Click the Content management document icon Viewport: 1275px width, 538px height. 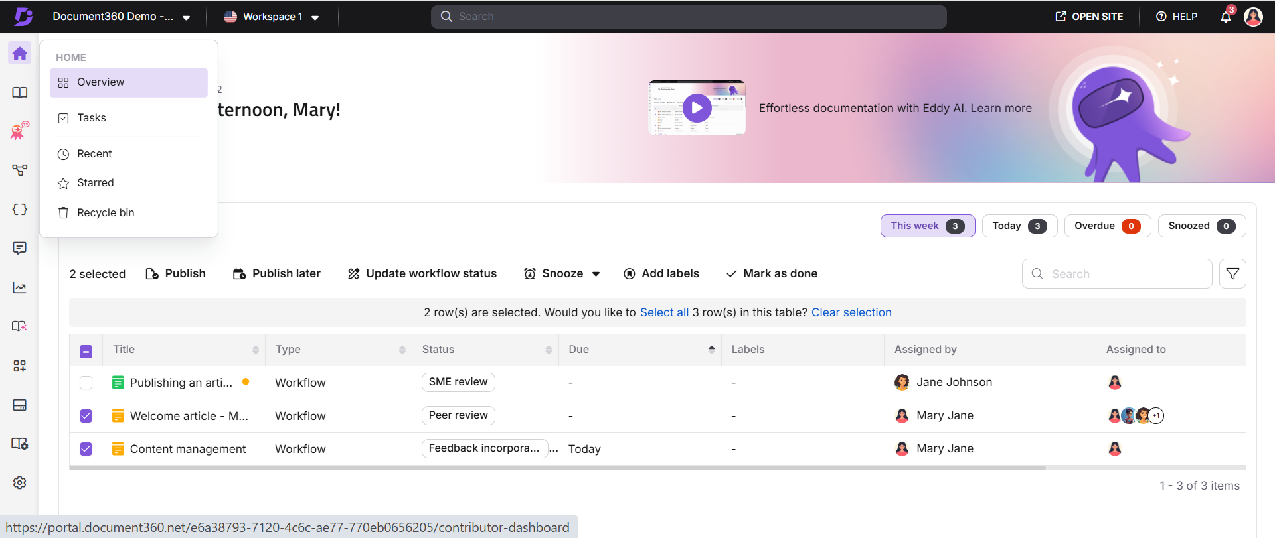point(118,448)
